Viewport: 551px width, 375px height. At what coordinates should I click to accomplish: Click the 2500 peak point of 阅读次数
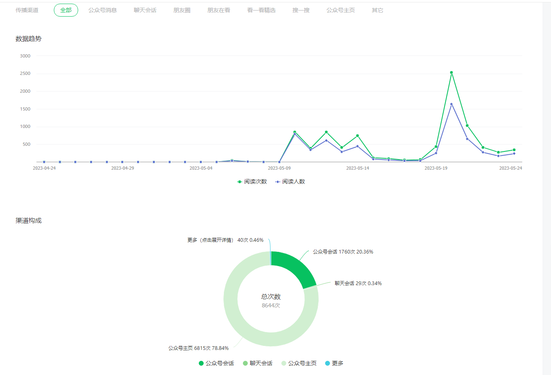(451, 72)
